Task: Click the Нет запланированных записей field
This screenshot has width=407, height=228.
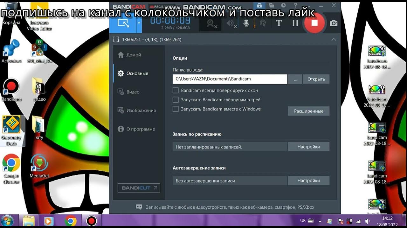Action: tap(230, 147)
